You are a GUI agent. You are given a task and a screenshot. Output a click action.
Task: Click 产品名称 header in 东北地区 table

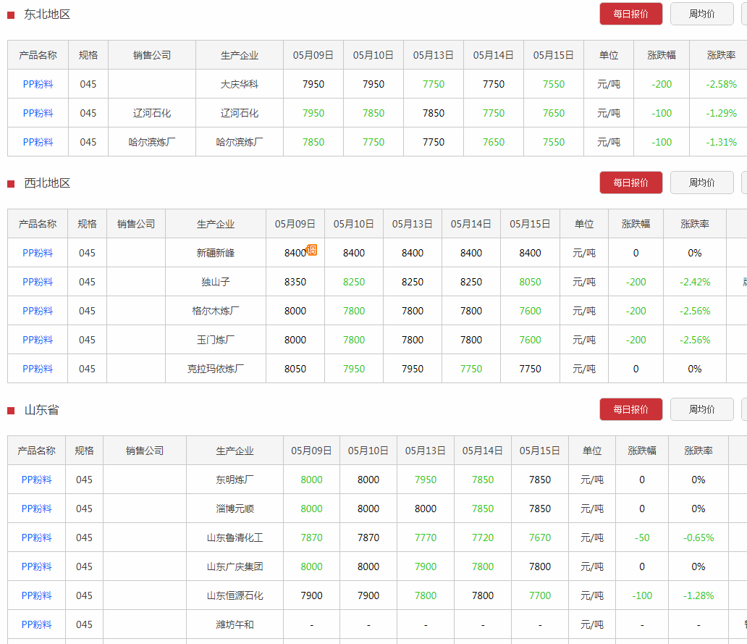[38, 55]
